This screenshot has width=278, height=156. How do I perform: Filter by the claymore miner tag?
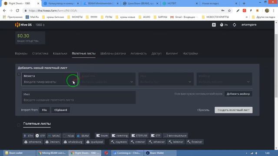coord(119,142)
